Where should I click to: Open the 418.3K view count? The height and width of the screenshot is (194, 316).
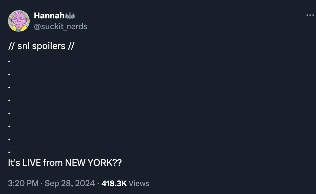click(x=114, y=183)
